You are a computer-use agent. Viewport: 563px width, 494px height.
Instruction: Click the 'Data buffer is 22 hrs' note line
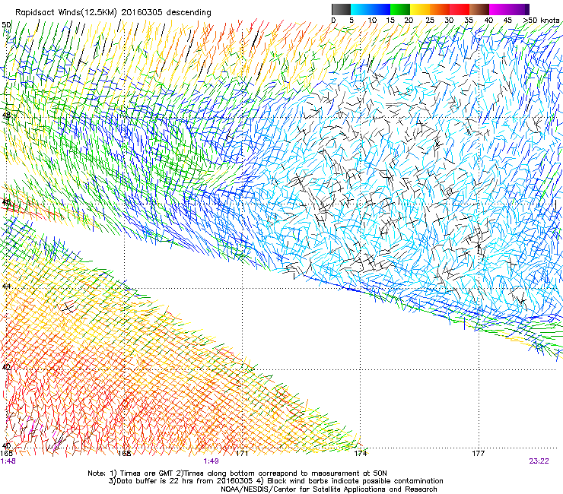(275, 481)
